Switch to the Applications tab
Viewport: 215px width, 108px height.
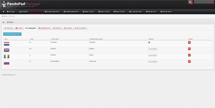point(44,28)
